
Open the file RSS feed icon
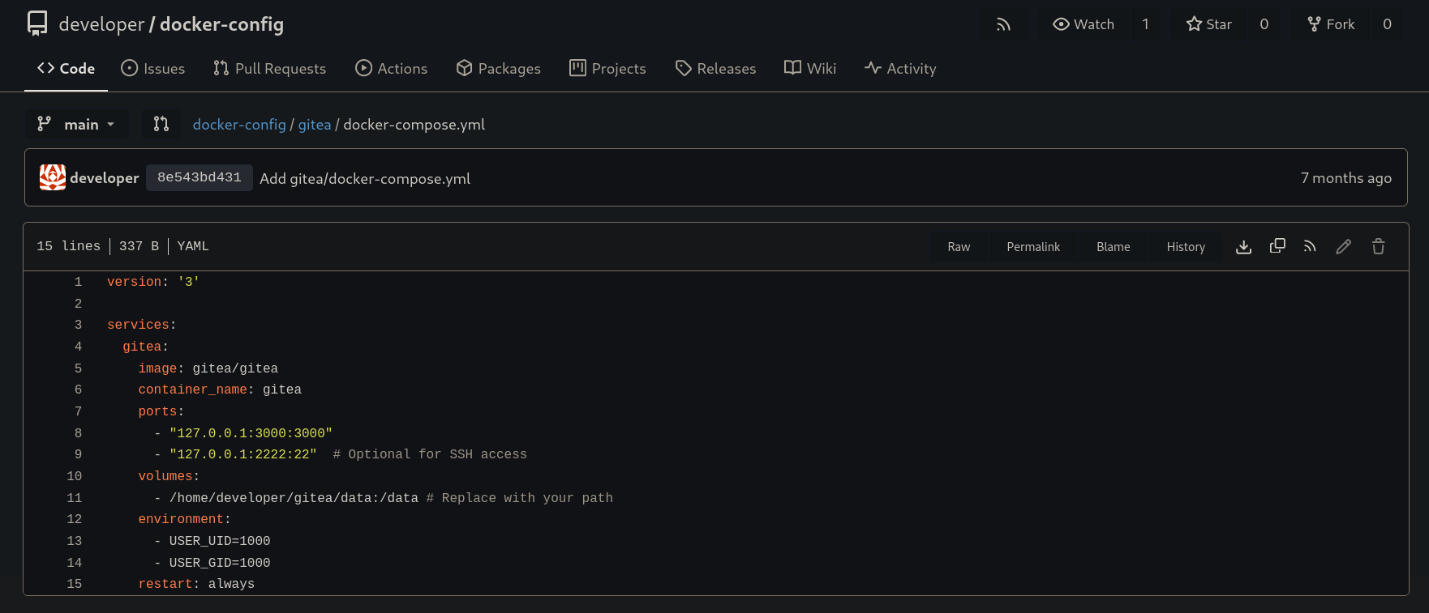click(1310, 246)
